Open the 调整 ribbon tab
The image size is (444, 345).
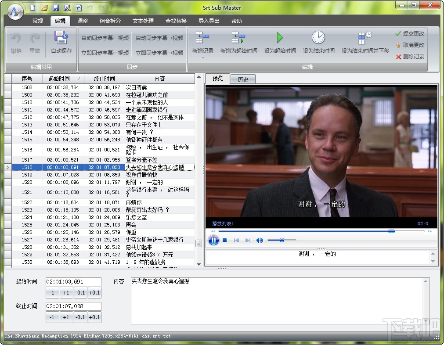[x=83, y=21]
